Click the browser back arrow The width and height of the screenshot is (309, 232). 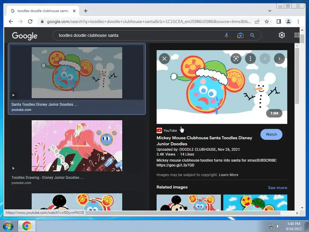click(x=11, y=21)
